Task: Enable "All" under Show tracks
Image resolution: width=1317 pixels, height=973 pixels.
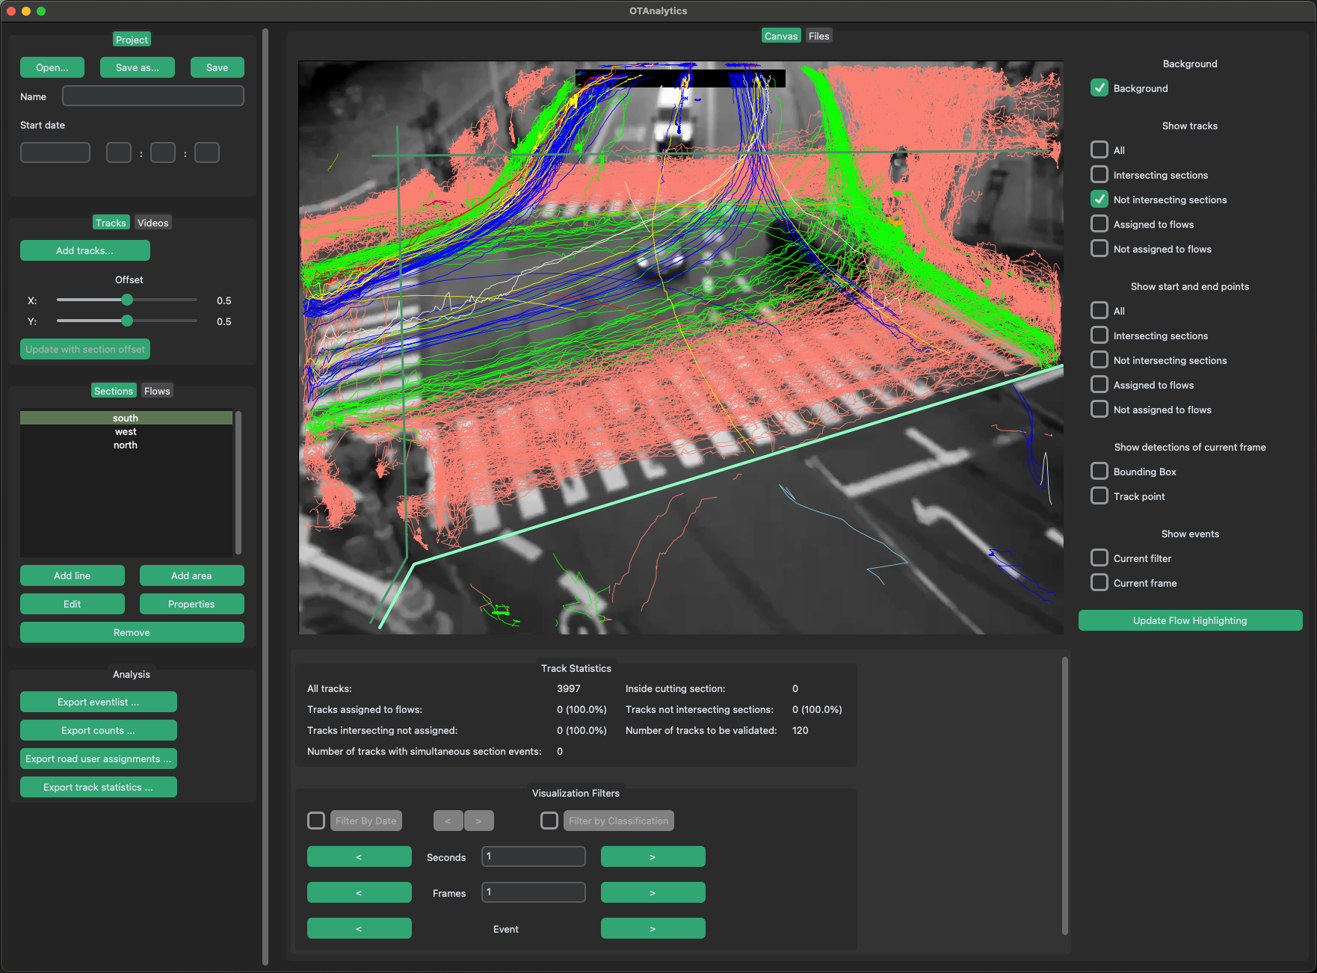Action: (x=1099, y=149)
